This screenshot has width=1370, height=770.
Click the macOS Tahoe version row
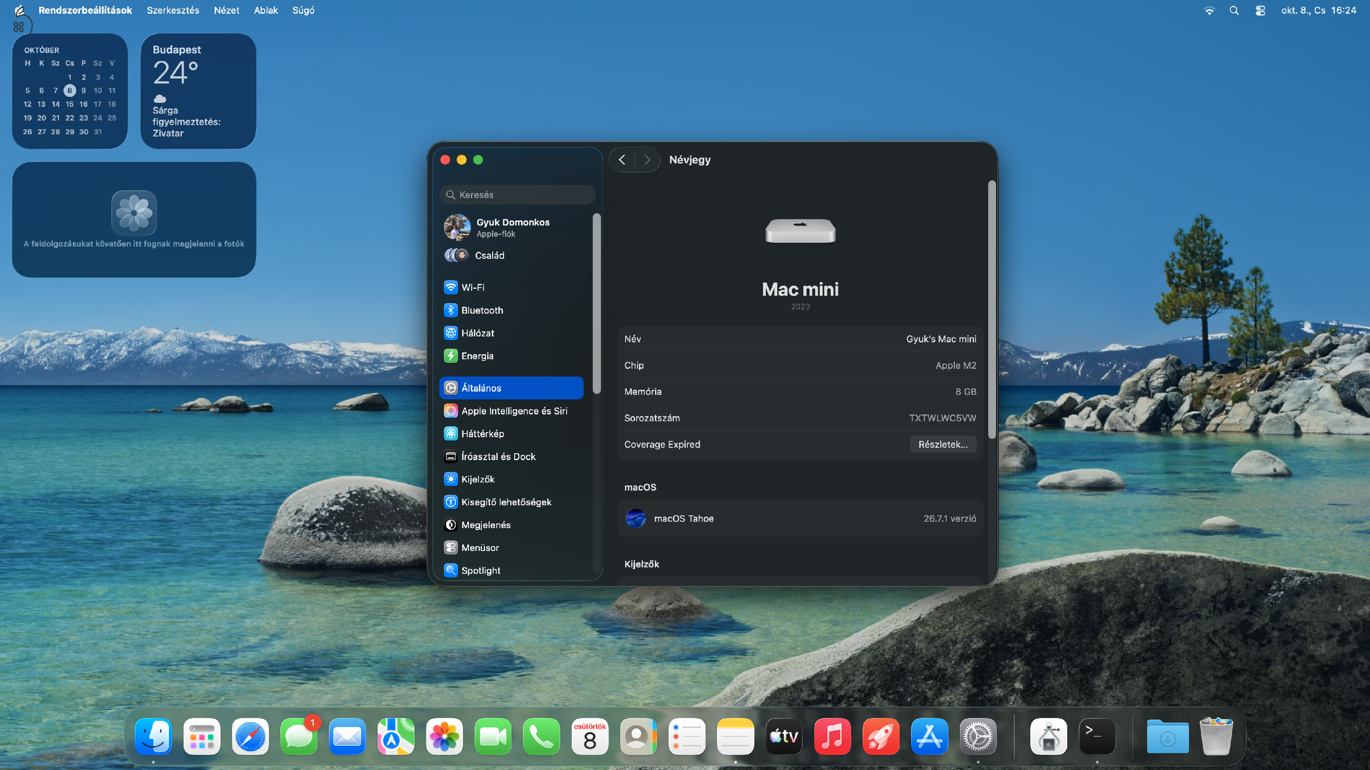801,518
